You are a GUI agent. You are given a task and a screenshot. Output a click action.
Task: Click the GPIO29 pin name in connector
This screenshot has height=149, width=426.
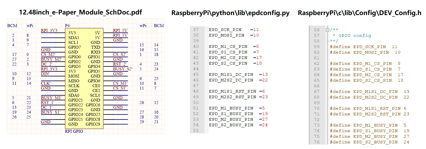coord(93,124)
